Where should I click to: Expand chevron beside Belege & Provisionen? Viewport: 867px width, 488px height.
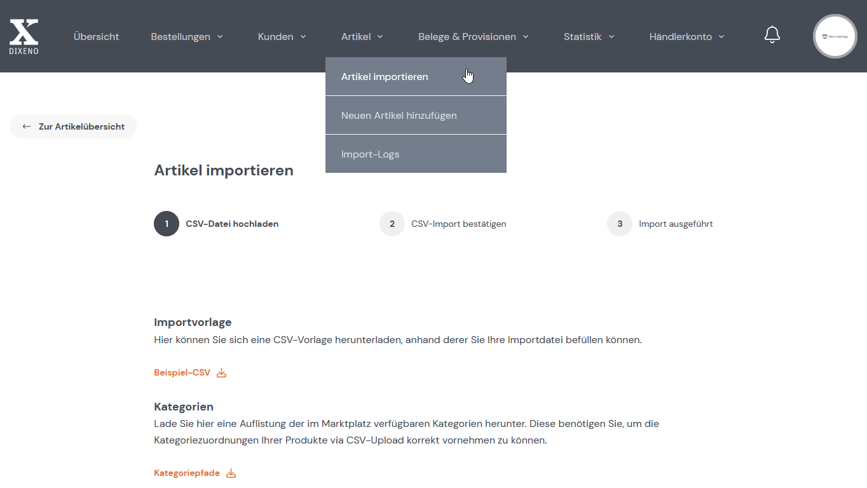click(526, 37)
